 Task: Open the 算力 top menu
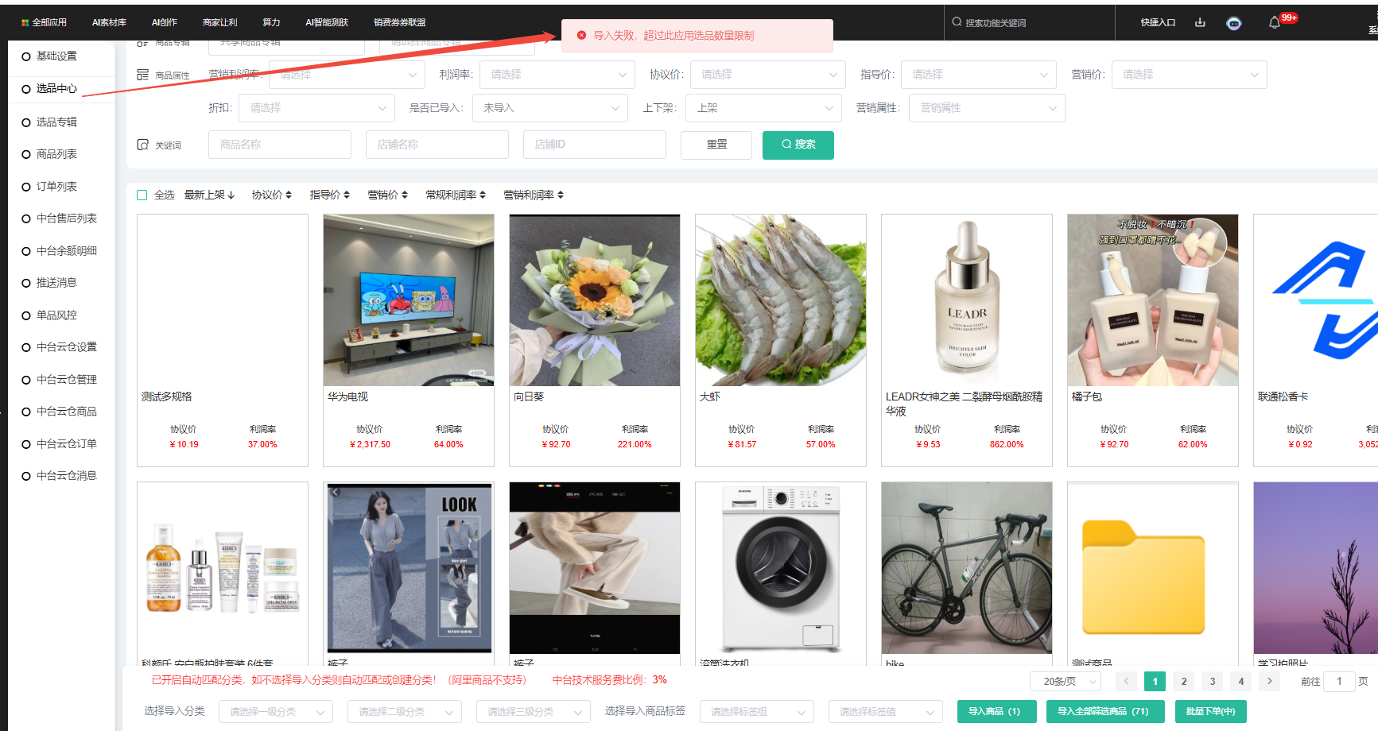(x=271, y=22)
